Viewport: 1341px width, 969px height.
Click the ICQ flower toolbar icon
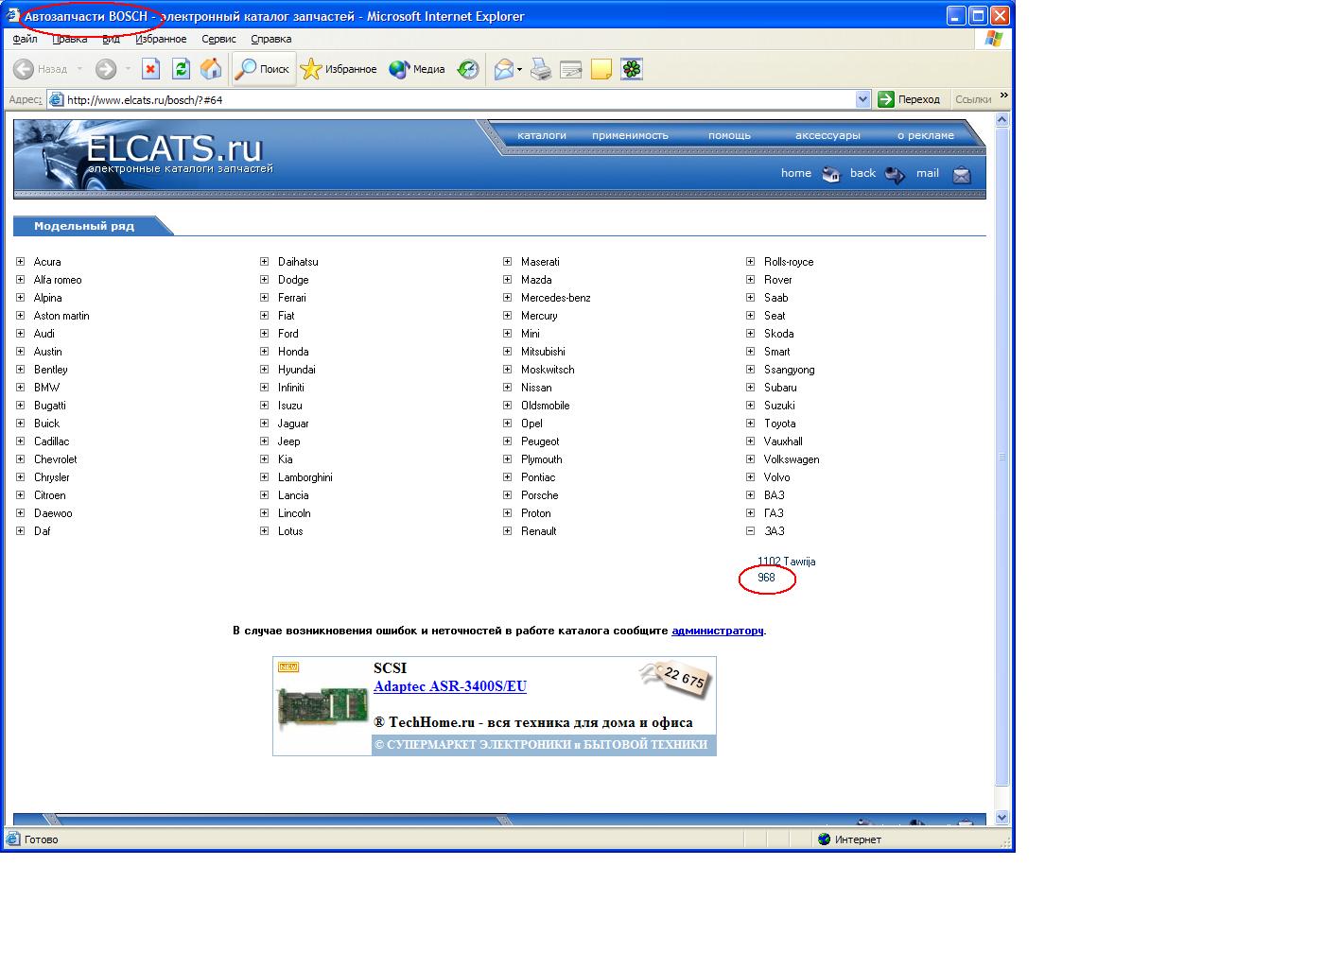point(632,69)
